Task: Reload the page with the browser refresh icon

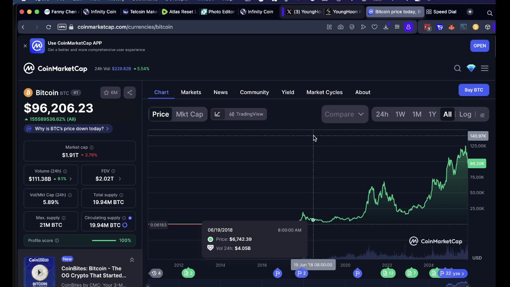Action: point(49,27)
